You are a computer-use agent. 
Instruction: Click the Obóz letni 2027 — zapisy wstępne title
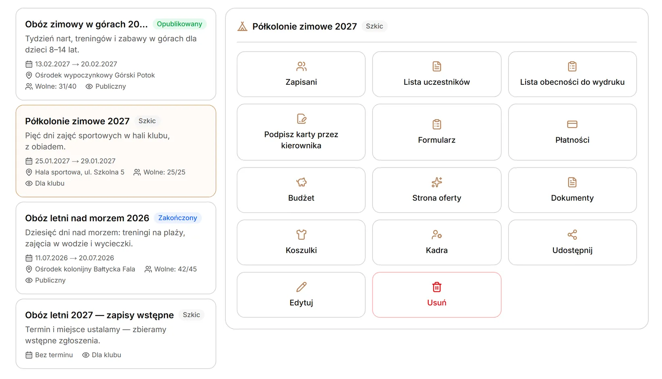point(99,315)
